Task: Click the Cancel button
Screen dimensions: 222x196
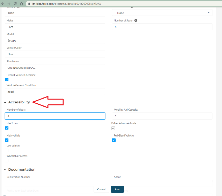Action: point(101,189)
